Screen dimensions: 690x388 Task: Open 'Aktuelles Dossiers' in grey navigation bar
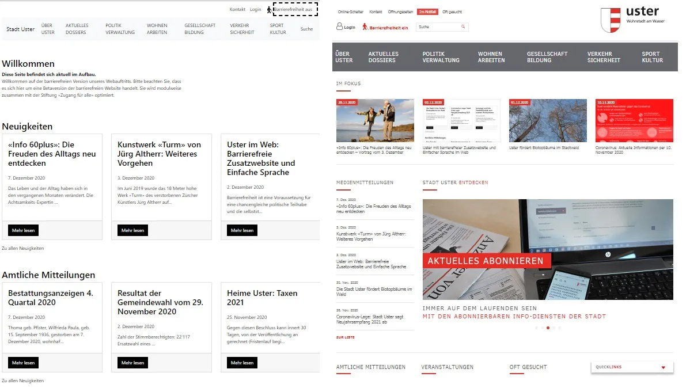[x=383, y=57]
